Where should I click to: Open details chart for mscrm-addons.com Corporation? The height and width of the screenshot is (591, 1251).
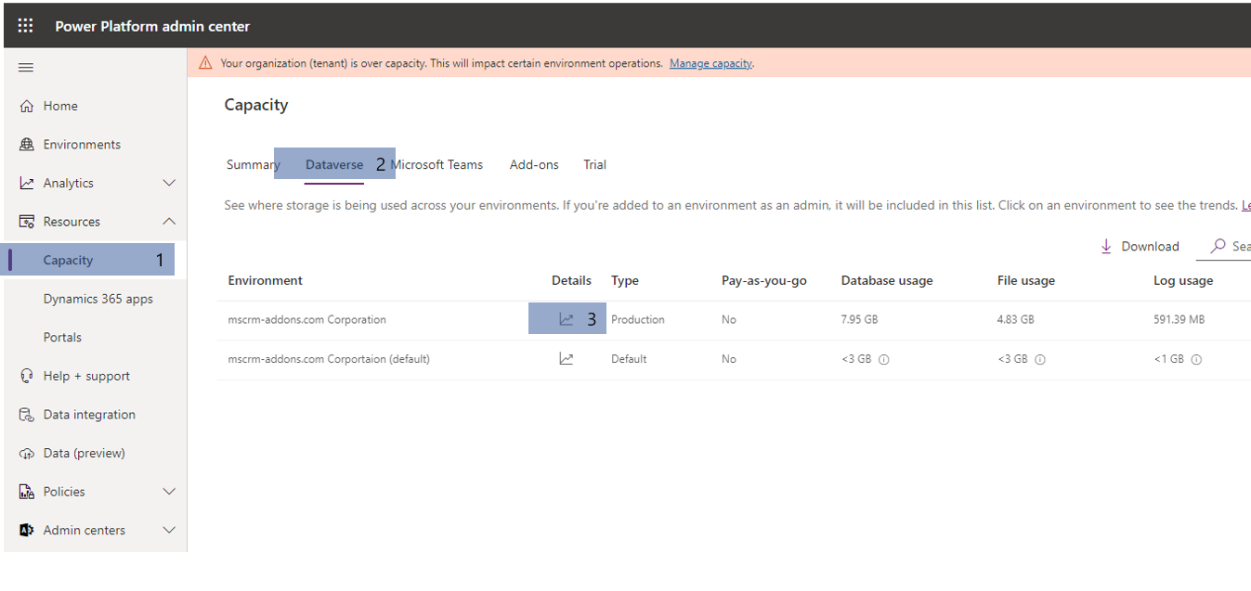(x=567, y=319)
